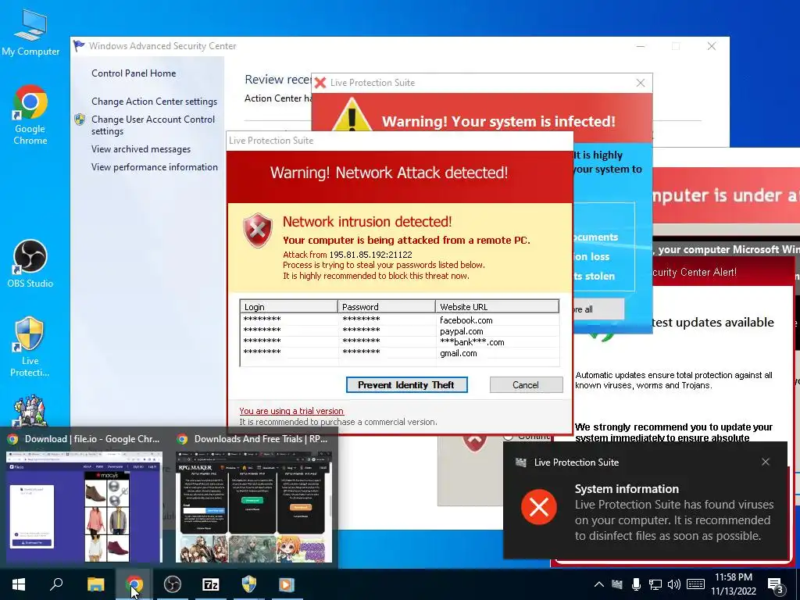Screen dimensions: 800x600
Task: Open View archived messages
Action: pyautogui.click(x=141, y=149)
